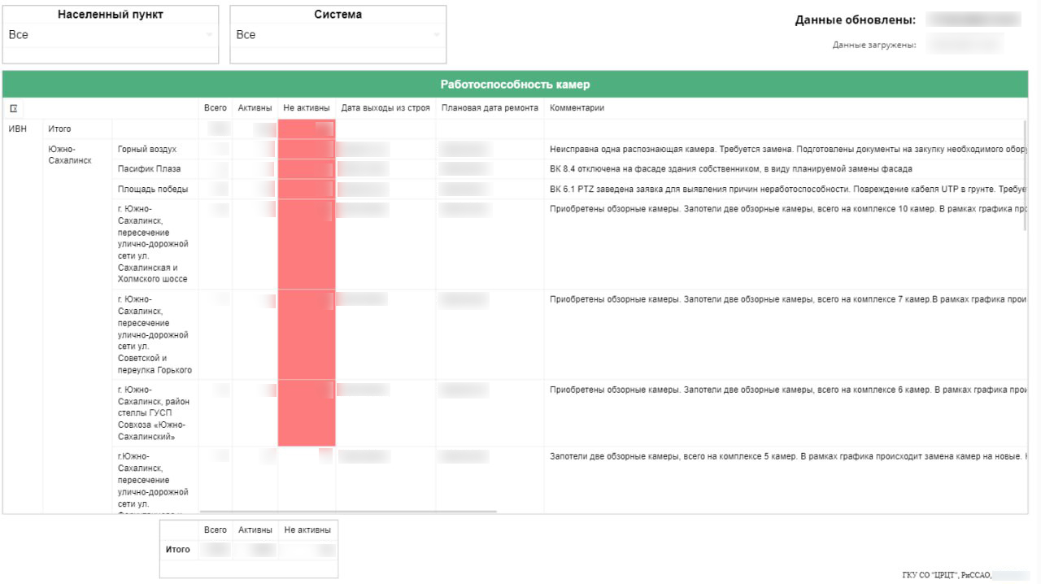
Task: Click the horizontal scrollbar under the table
Action: pos(347,512)
